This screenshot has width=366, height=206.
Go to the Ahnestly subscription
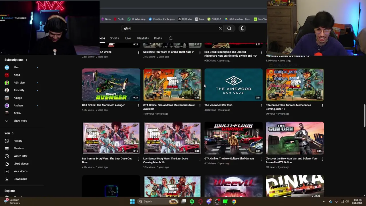[x=19, y=90]
